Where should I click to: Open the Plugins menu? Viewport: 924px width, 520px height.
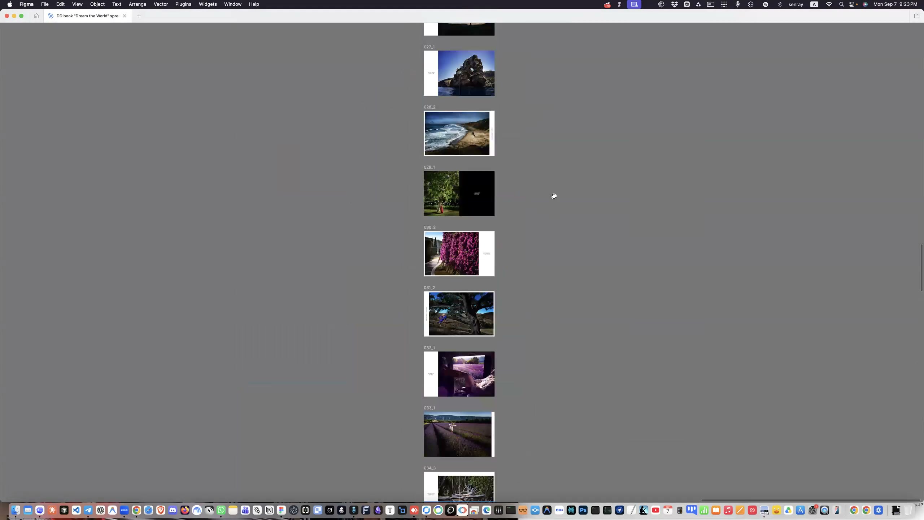click(183, 4)
